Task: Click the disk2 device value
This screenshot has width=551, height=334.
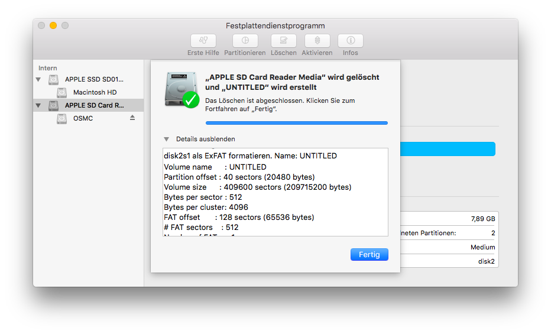Action: (487, 261)
